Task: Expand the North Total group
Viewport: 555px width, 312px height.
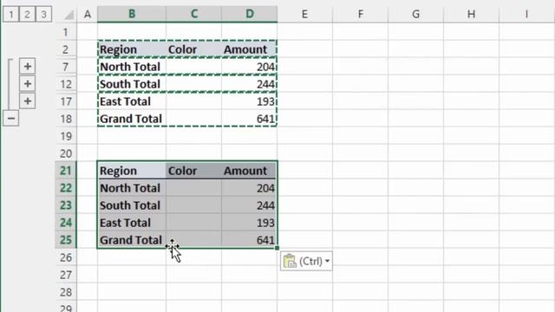Action: point(27,67)
